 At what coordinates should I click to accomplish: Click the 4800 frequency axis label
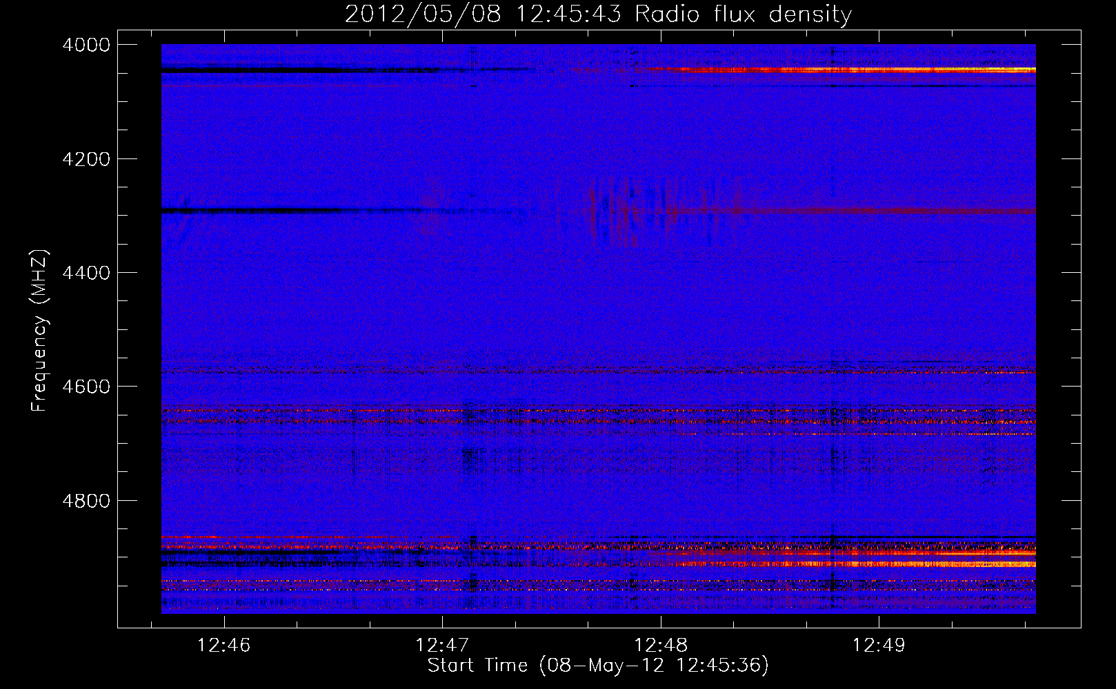pyautogui.click(x=86, y=501)
